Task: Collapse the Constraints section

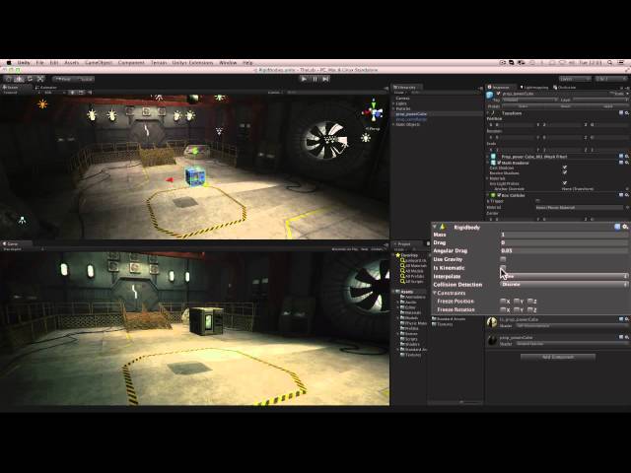Action: 435,293
